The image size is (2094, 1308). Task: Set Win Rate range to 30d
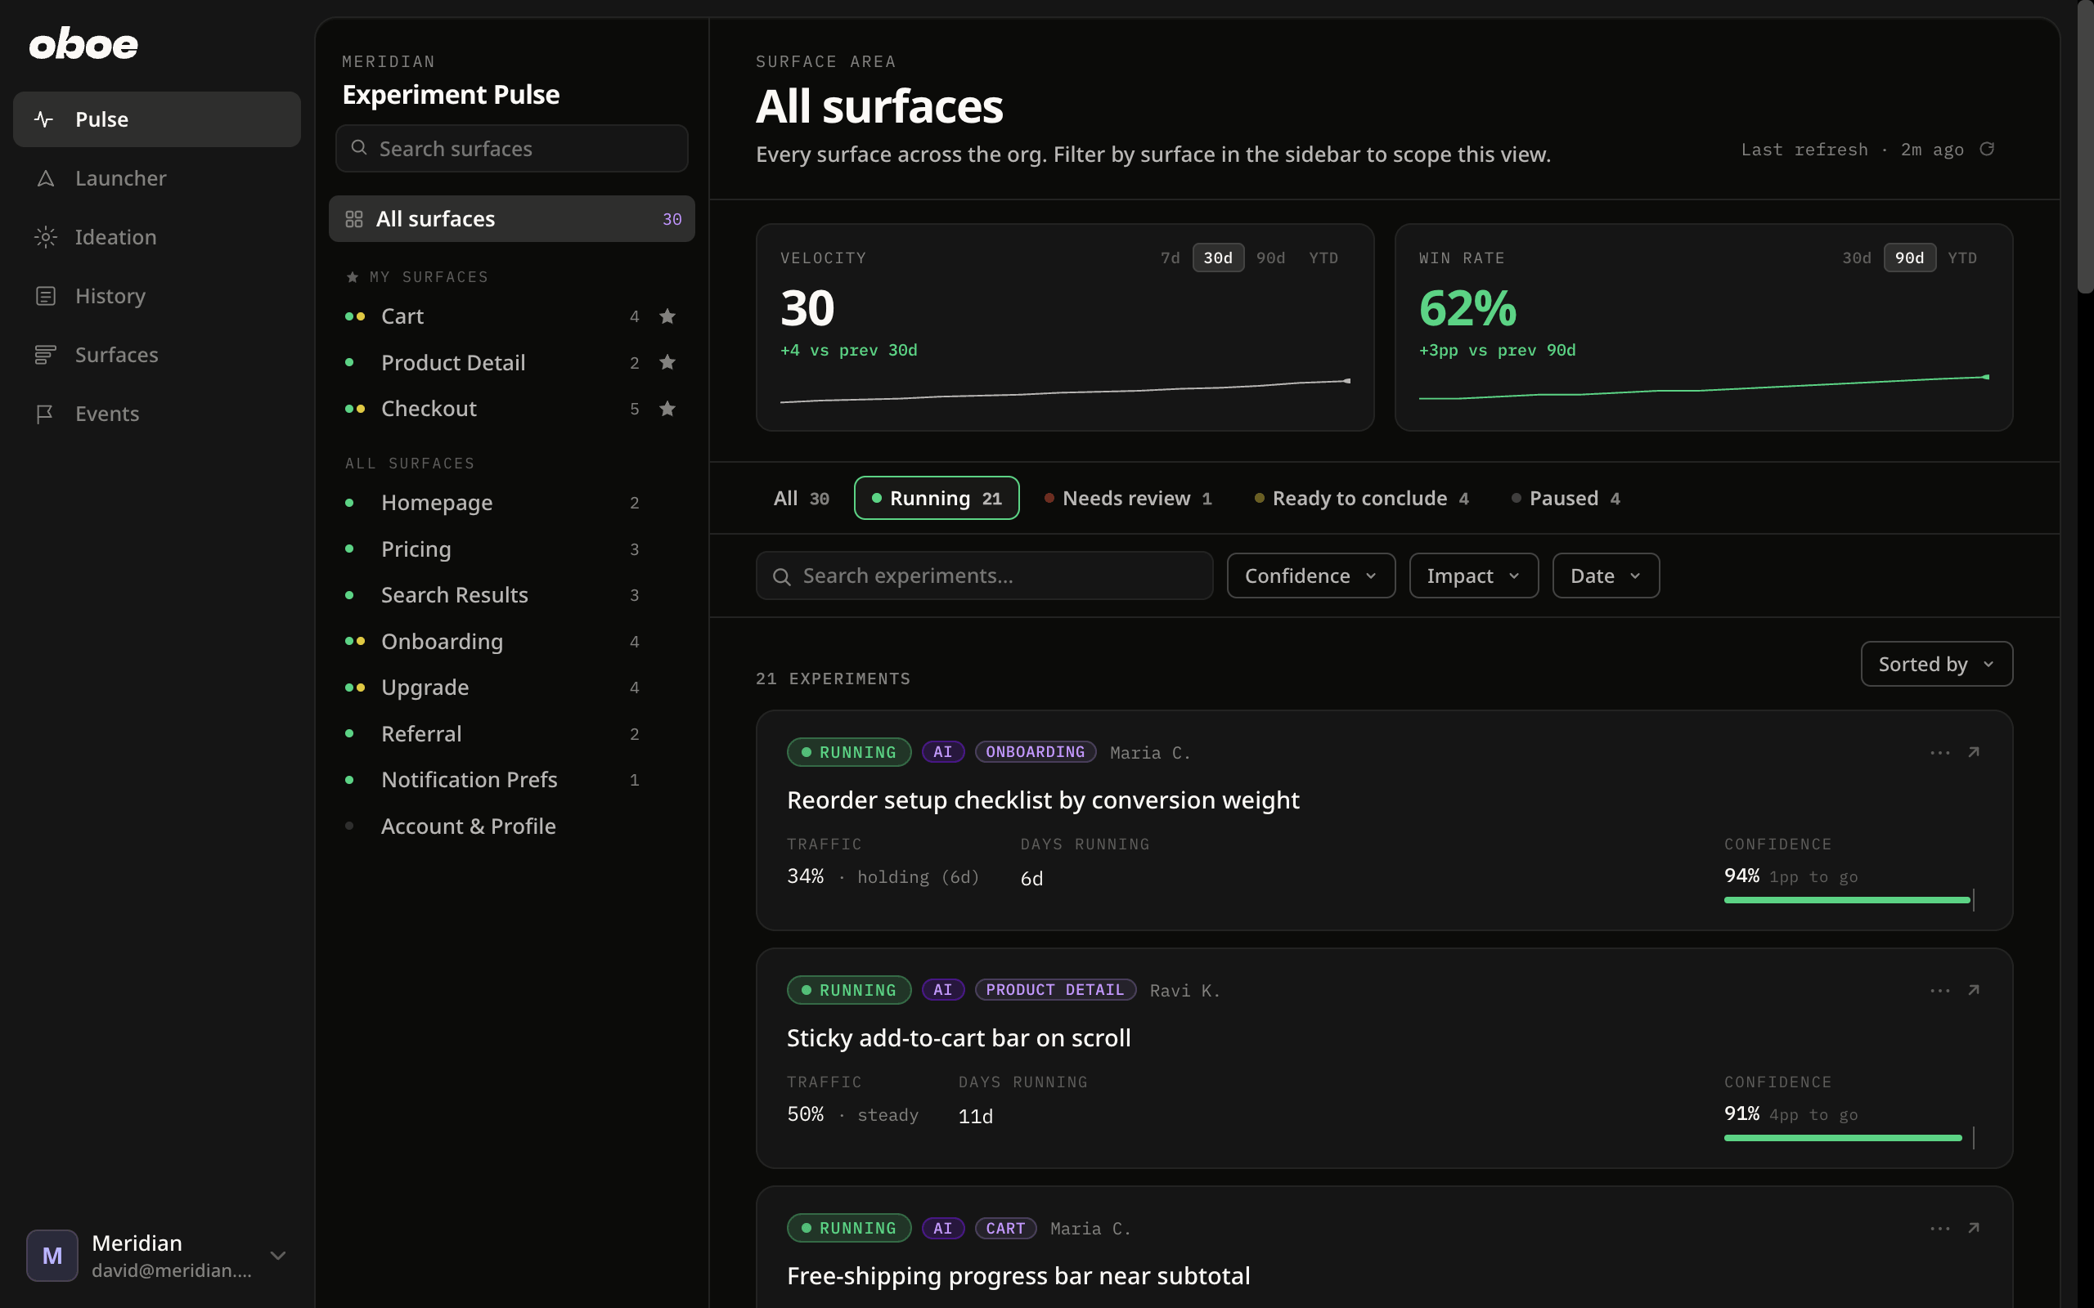(1856, 258)
